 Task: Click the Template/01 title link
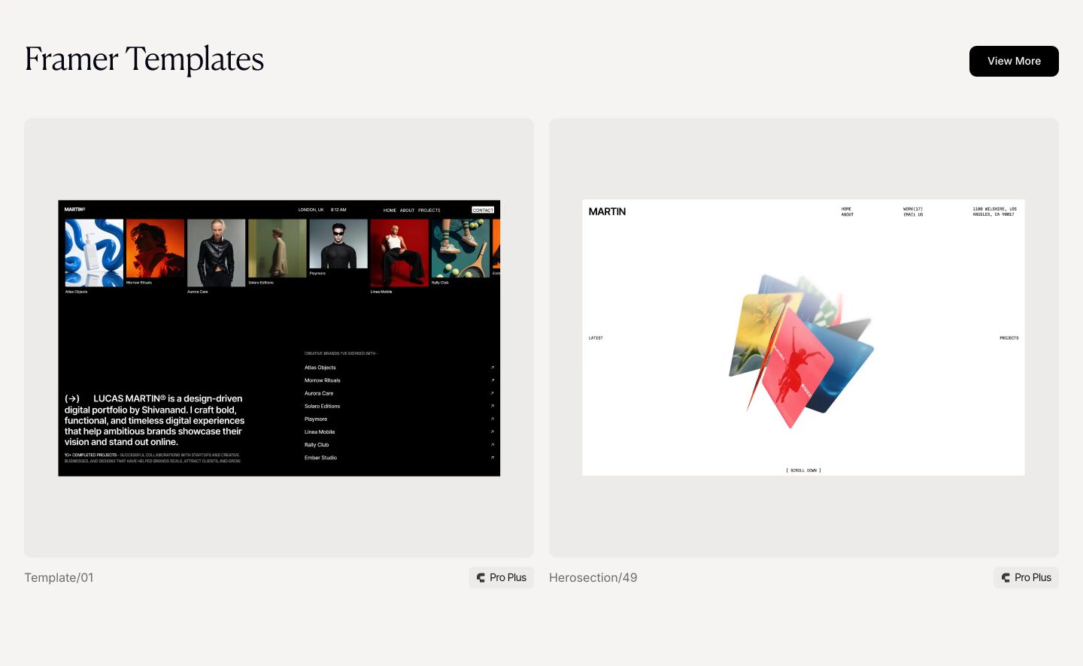[x=59, y=577]
